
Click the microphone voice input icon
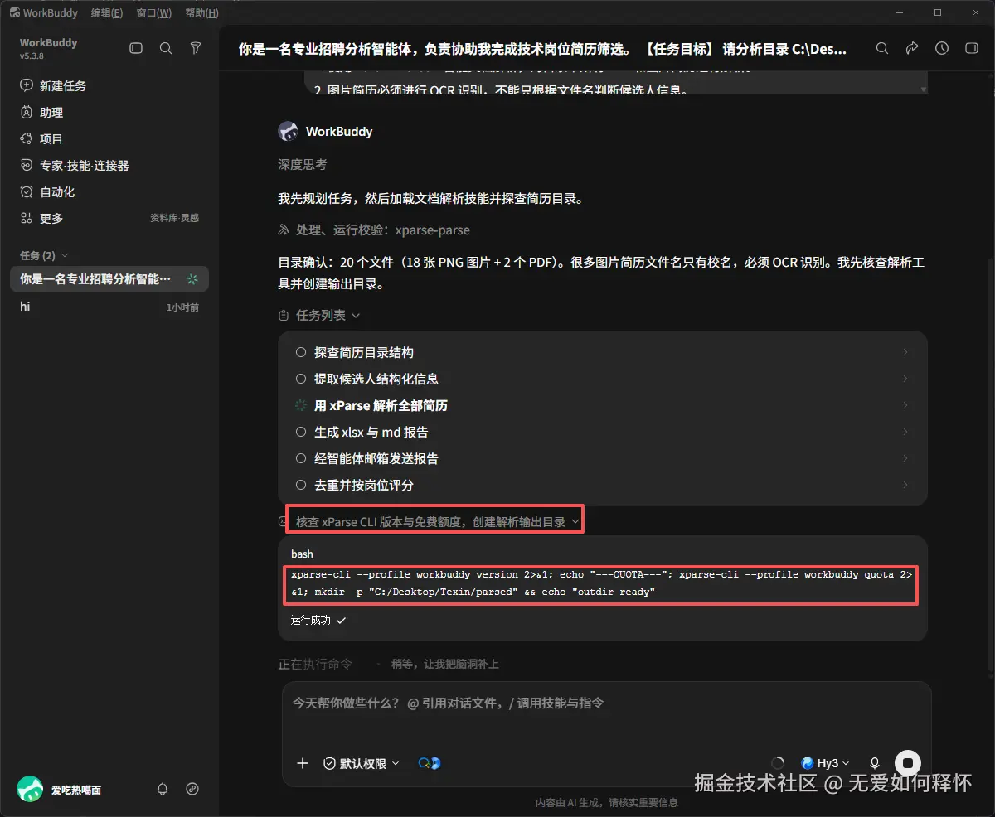point(874,763)
